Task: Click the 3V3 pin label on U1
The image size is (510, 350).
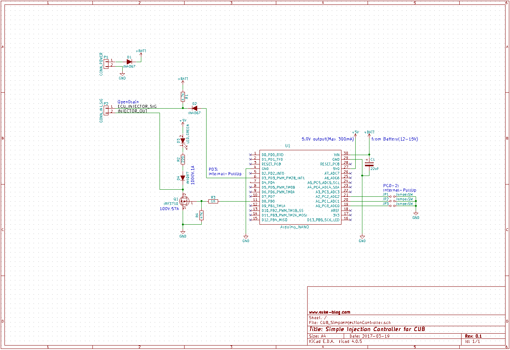Action: [x=336, y=215]
